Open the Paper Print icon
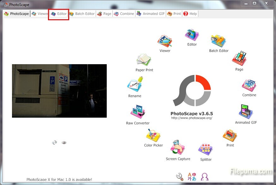Viewport: 276px width, 185px height. coord(144,60)
